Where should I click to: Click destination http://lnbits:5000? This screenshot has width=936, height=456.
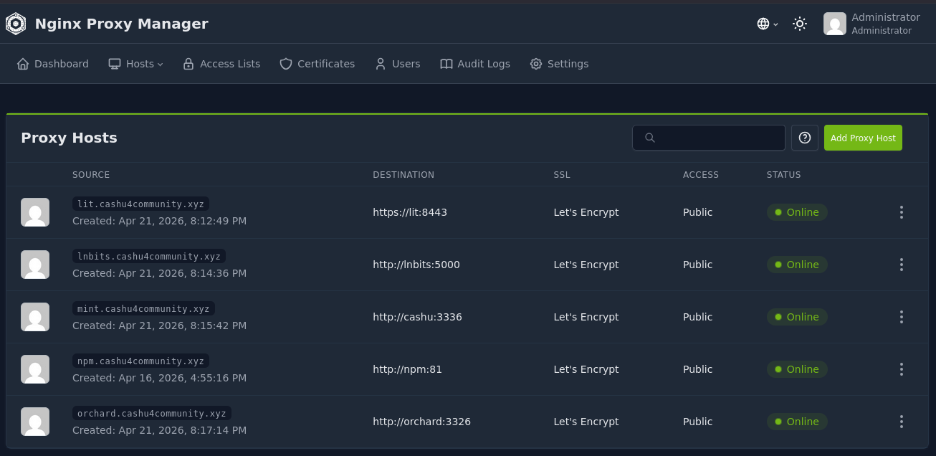coord(416,265)
